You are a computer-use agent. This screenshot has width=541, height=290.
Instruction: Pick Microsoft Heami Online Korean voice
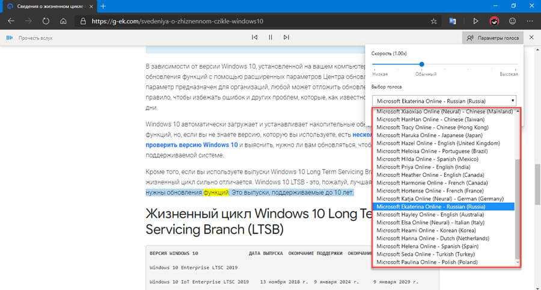coord(444,230)
